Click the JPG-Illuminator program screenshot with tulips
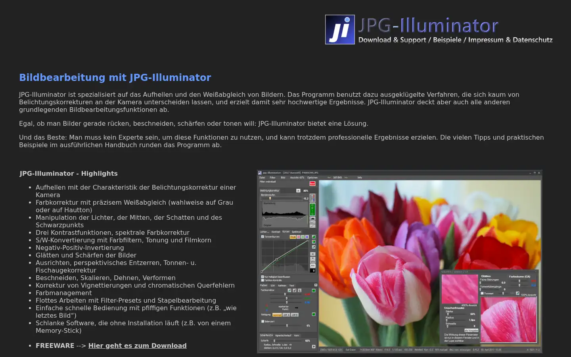The width and height of the screenshot is (571, 357). click(399, 261)
